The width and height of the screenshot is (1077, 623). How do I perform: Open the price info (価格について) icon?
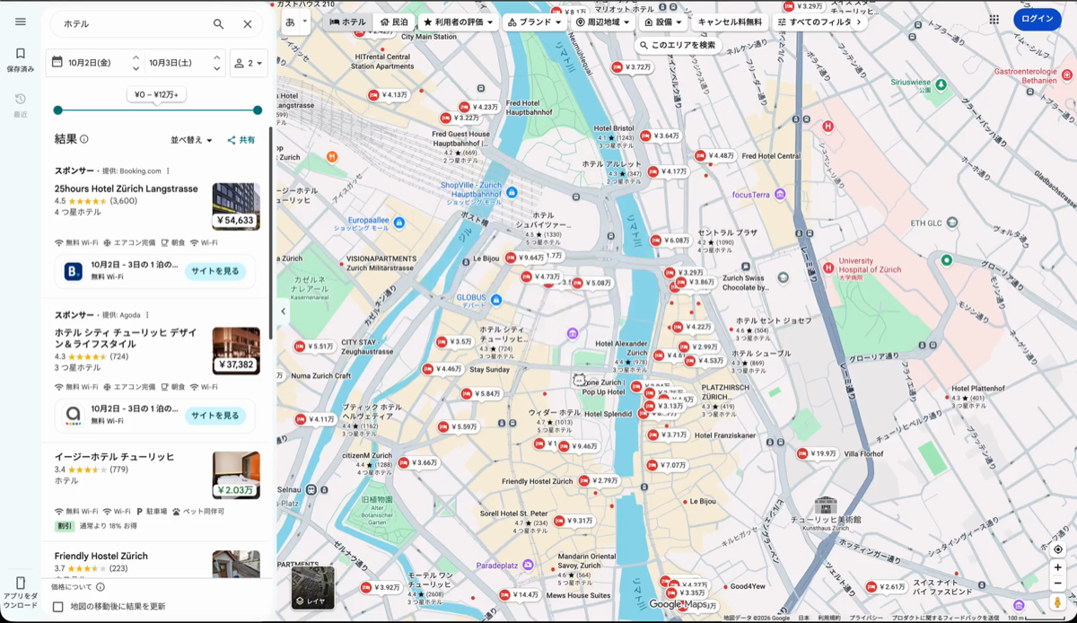click(101, 587)
